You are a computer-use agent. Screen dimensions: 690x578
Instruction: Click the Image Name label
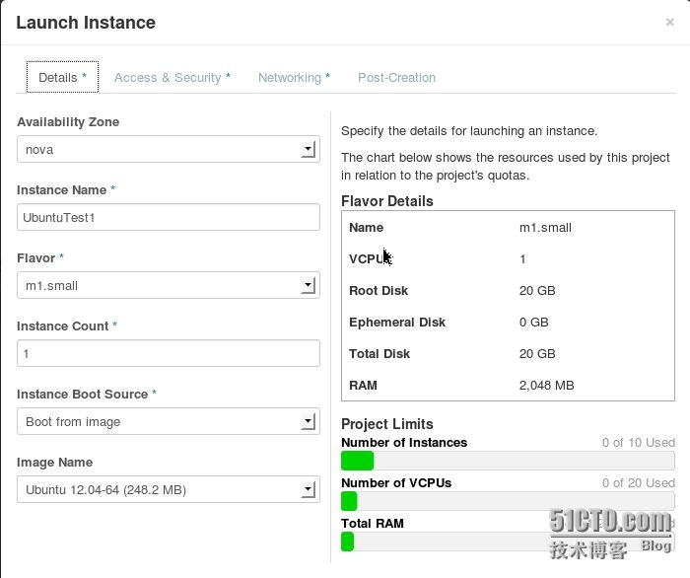click(55, 463)
